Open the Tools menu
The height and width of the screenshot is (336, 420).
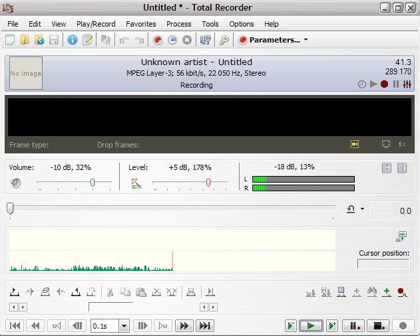pos(210,24)
